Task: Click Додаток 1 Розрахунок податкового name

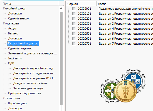Action: [x=126, y=14]
